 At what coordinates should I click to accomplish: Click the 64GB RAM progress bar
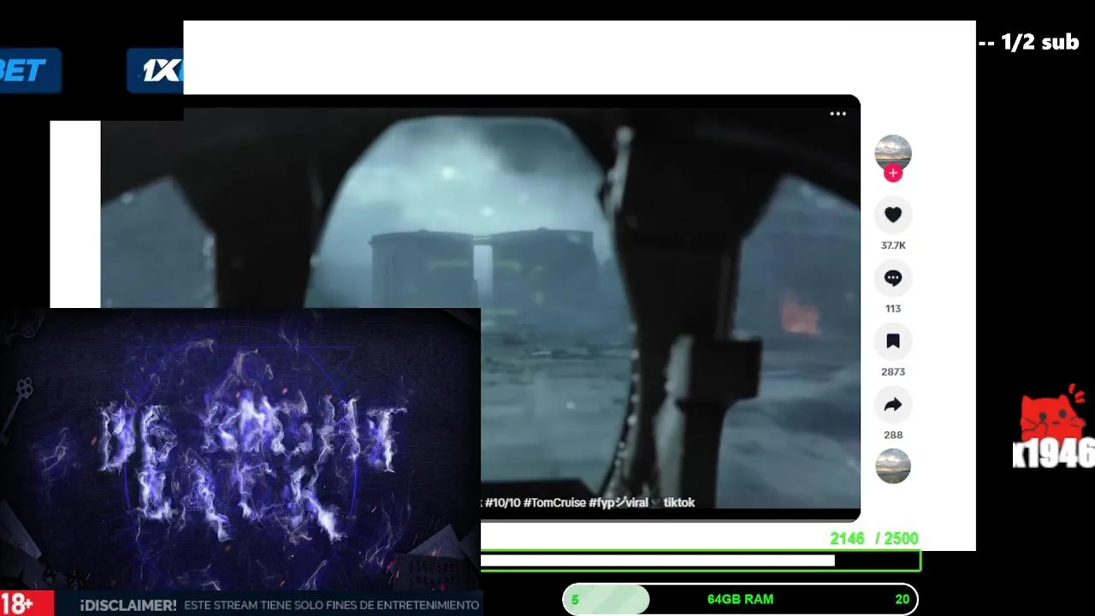[740, 599]
